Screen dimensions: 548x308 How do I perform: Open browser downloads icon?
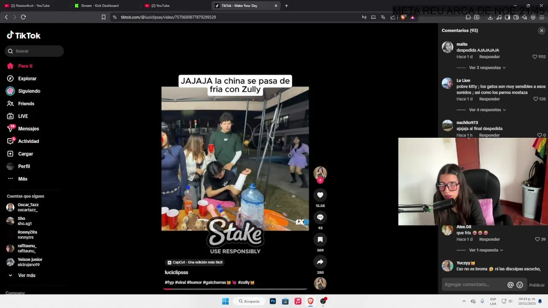click(490, 17)
